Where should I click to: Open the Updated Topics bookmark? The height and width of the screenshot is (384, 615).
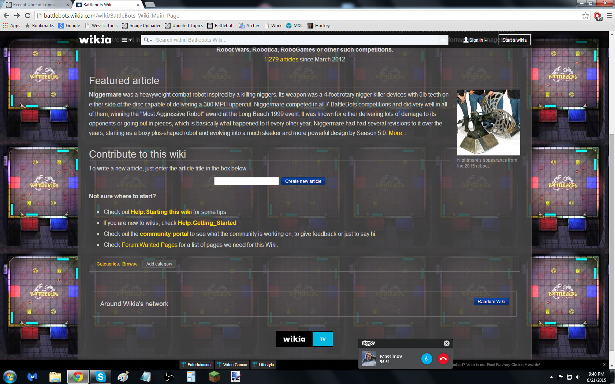(184, 26)
